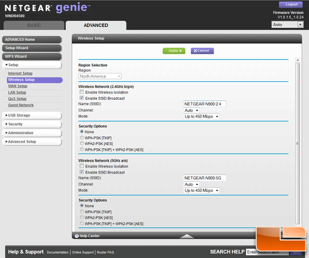The width and height of the screenshot is (309, 258).
Task: Open the 5GHz Channel dropdown
Action: click(x=192, y=185)
